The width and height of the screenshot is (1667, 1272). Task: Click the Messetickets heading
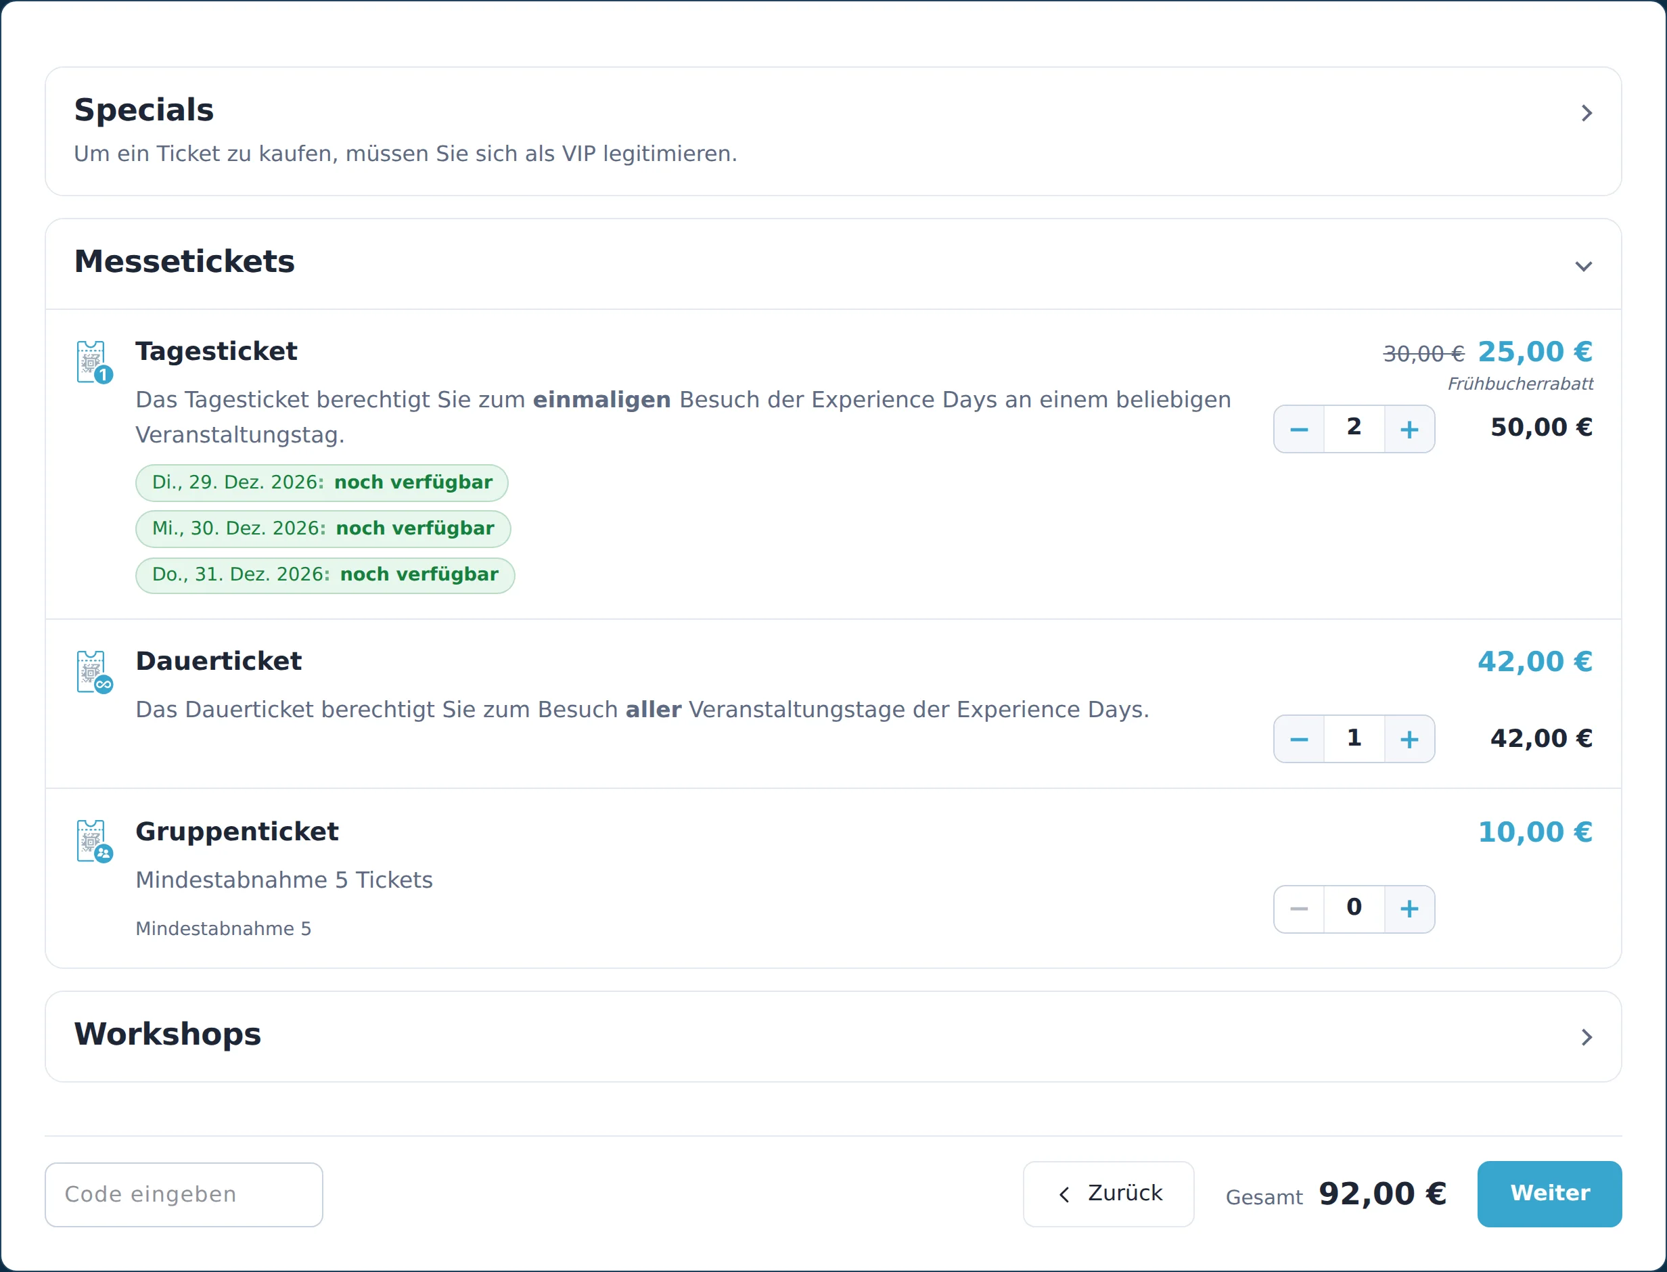pos(184,261)
